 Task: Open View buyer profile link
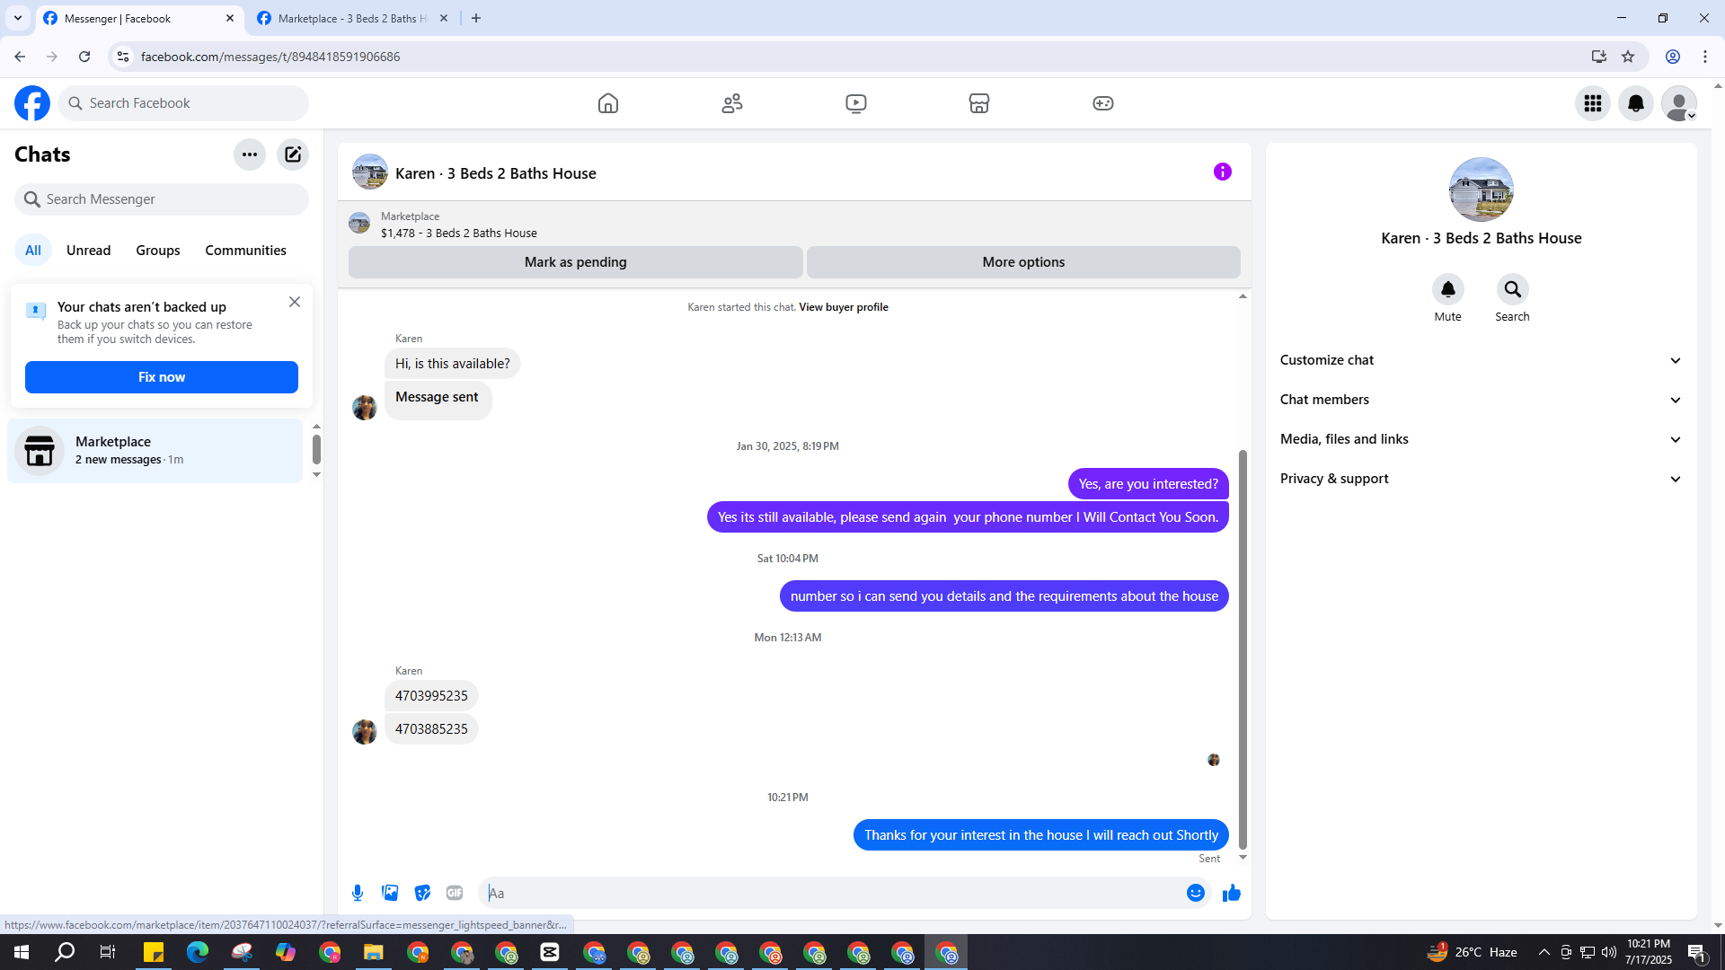844,307
